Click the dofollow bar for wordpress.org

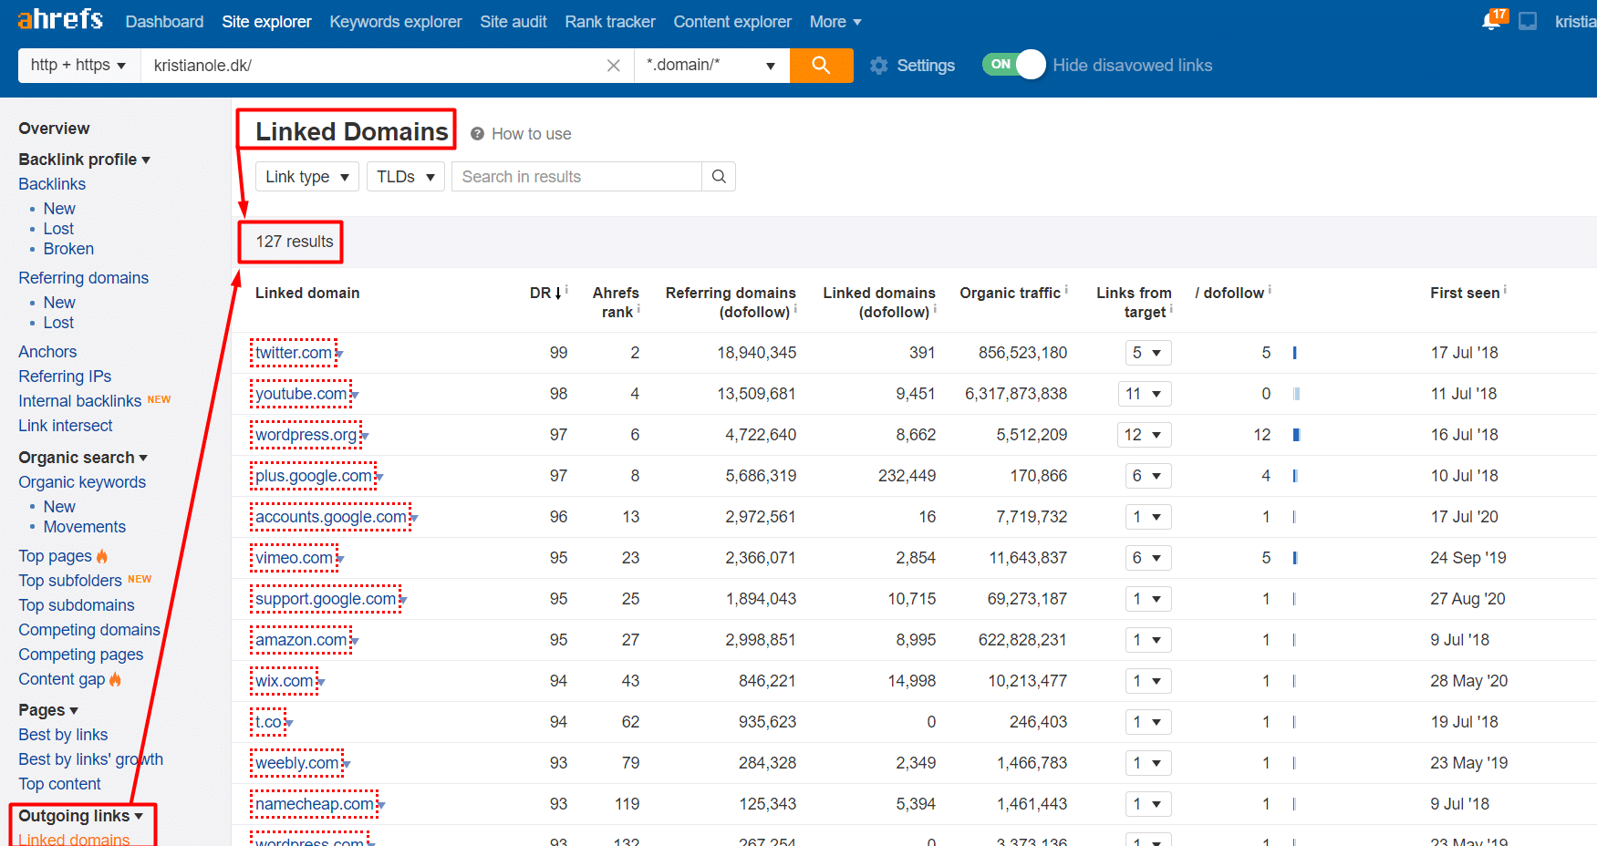pos(1296,435)
